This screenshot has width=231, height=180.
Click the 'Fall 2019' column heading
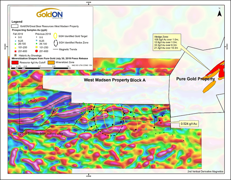tap(18, 34)
